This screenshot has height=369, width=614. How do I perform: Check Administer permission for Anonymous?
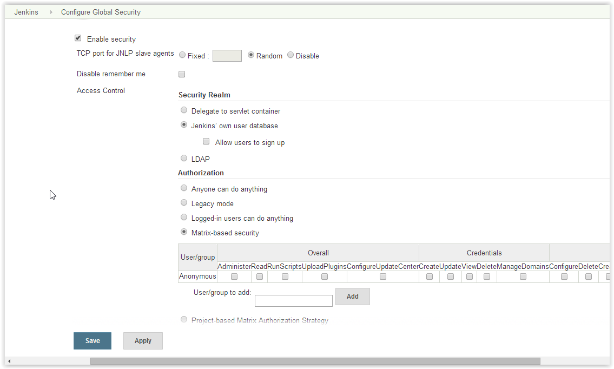pos(234,276)
